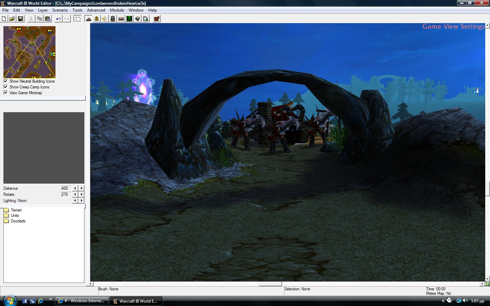This screenshot has width=490, height=306.
Task: Open the Advanced menu
Action: click(96, 10)
